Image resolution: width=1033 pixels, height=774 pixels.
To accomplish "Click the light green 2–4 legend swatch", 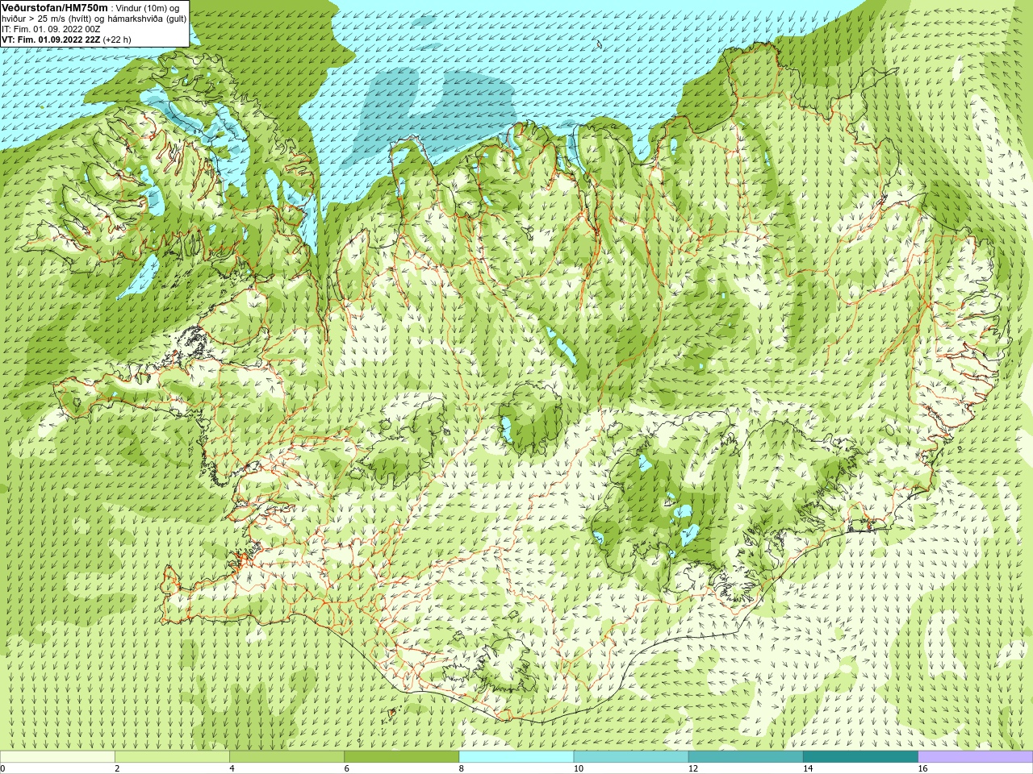I will (172, 756).
